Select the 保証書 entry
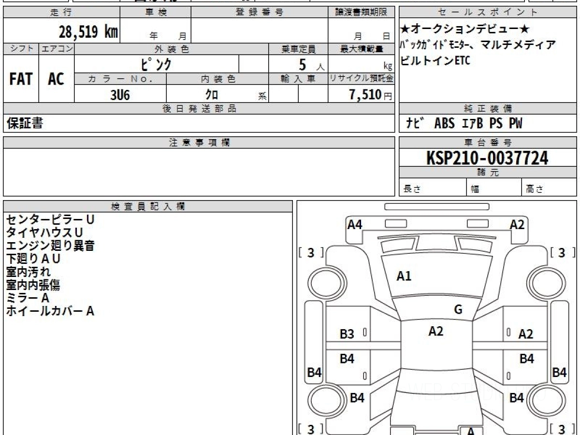 [25, 124]
